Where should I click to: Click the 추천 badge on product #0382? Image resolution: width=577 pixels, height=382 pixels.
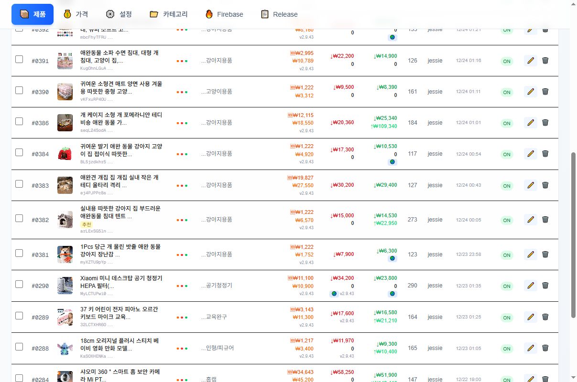tap(85, 223)
